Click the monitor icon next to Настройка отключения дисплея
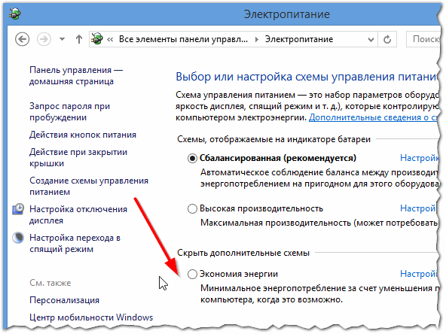 (x=19, y=209)
